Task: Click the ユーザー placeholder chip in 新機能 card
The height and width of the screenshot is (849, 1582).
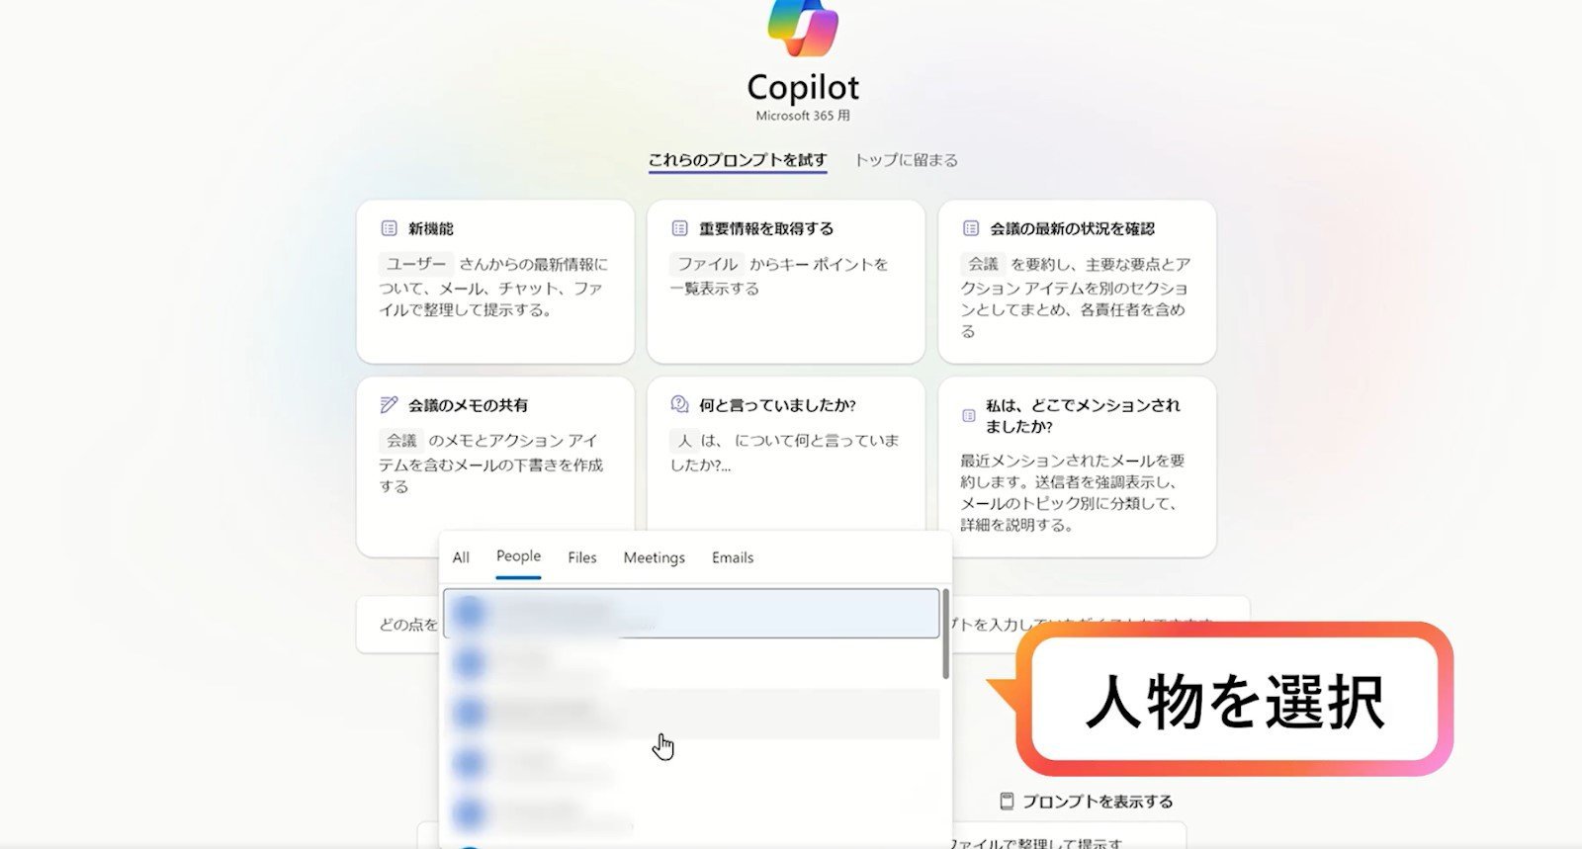Action: (x=416, y=264)
